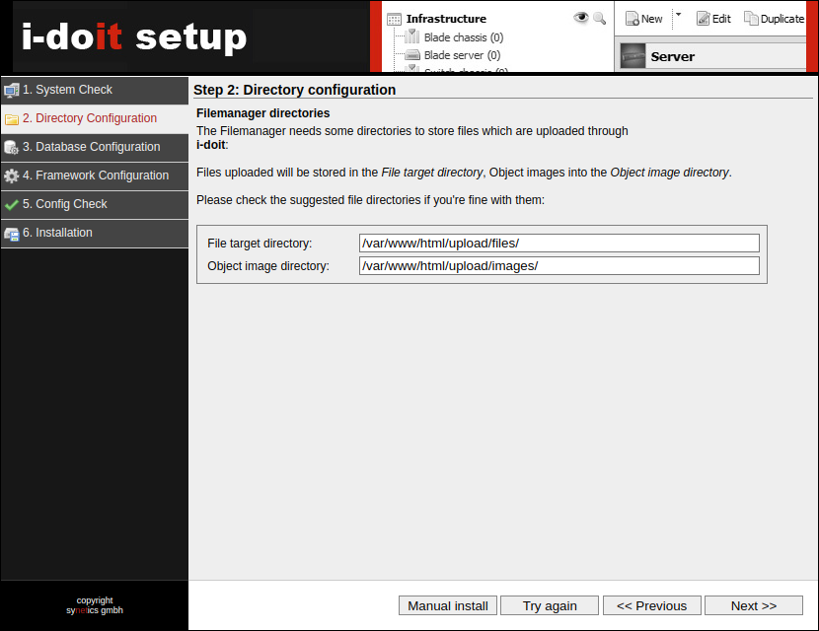Click the i-doit setup logo
Screen dimensions: 819x631
pos(134,37)
